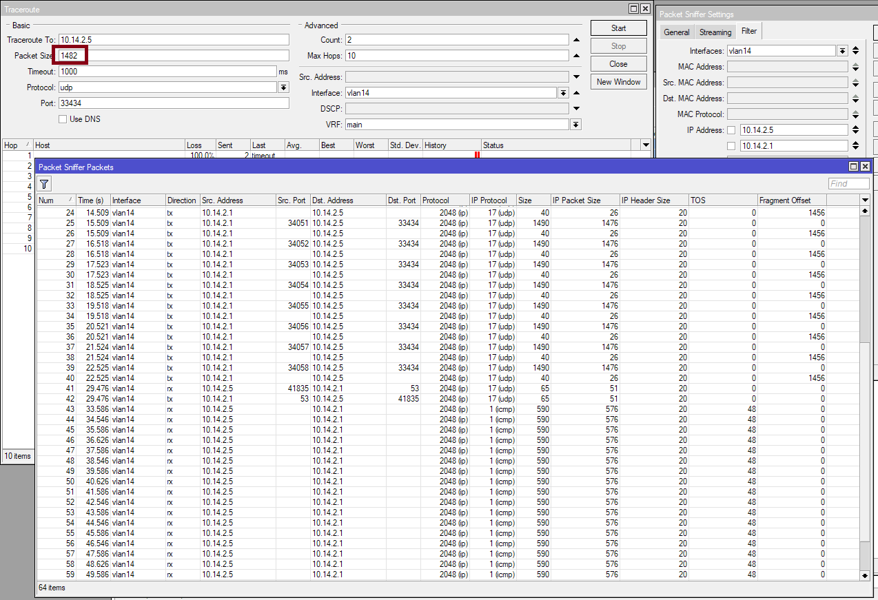Sort packets by the Num column
This screenshot has height=600, width=878.
[56, 200]
